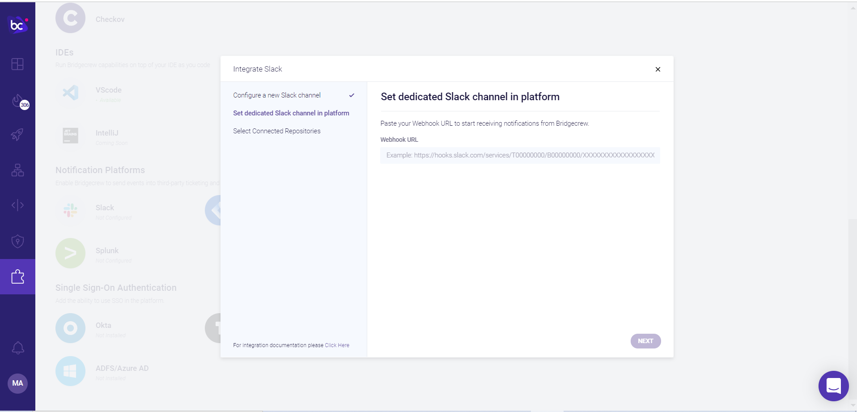Click the 'Okta' integration name text

click(x=103, y=325)
